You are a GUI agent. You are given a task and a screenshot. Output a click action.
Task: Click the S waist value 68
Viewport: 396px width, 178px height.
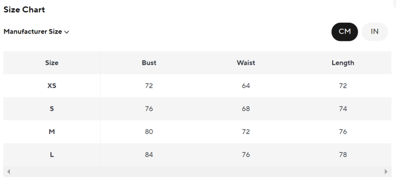tap(246, 109)
